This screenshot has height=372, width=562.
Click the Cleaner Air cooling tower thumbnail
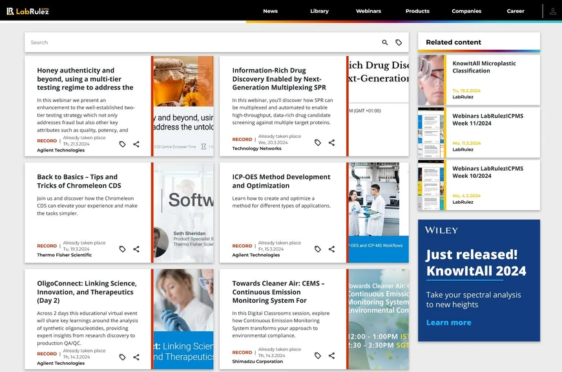tap(379, 319)
